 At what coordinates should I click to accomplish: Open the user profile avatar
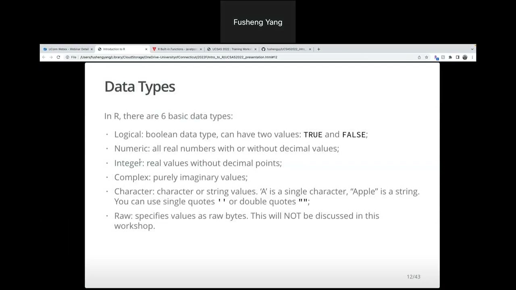[x=465, y=57]
